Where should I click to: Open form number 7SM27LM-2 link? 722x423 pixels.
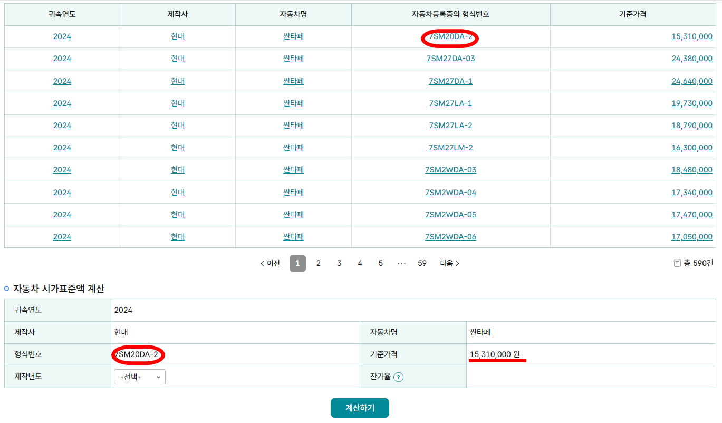pyautogui.click(x=450, y=148)
